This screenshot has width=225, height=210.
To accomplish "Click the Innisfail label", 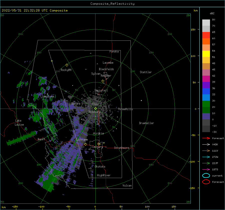I will coord(101,90).
